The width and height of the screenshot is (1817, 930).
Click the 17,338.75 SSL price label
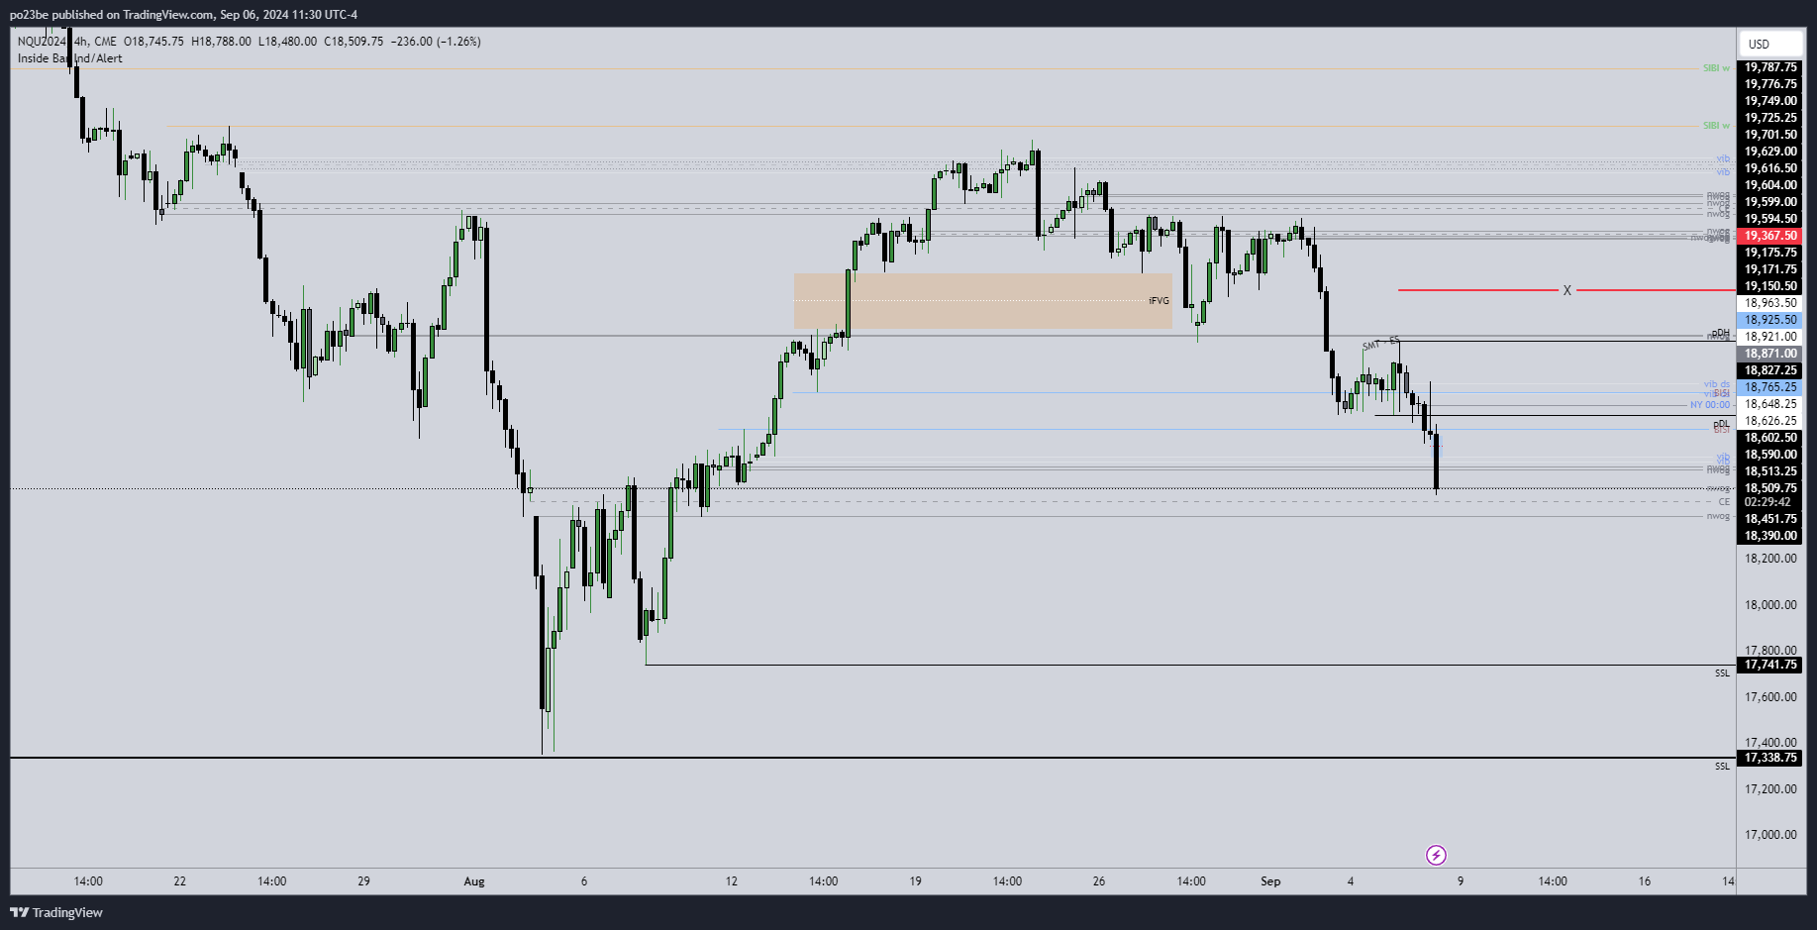point(1769,758)
